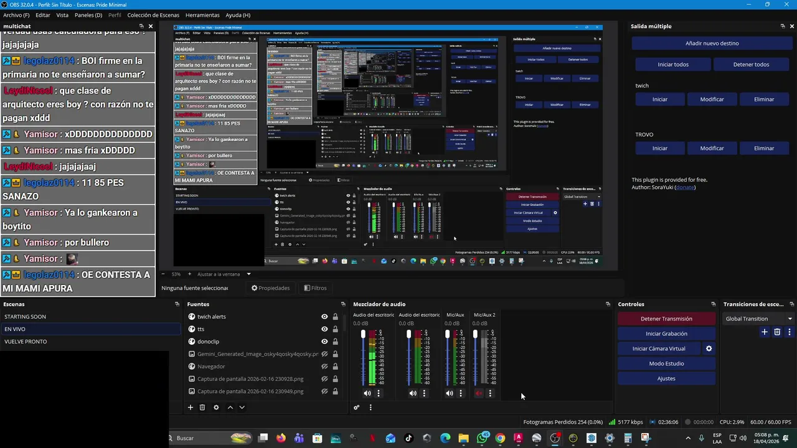Toggle lock on Gemini_Generated_Image source

tap(335, 354)
